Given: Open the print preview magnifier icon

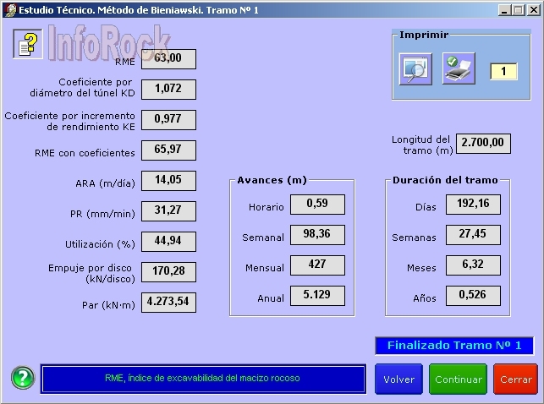Looking at the screenshot, I should (415, 69).
